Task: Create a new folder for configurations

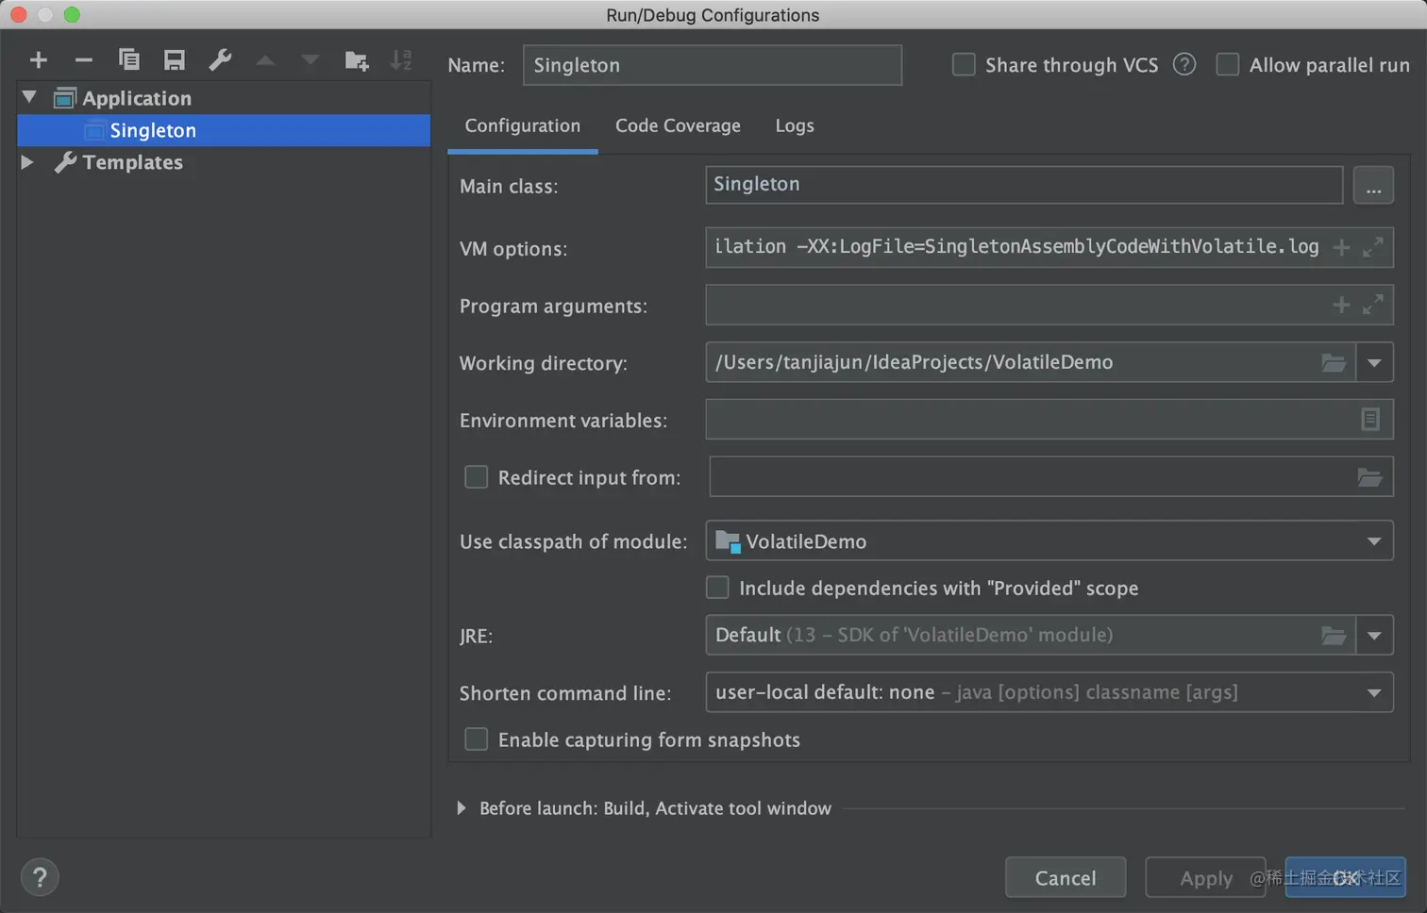Action: (357, 59)
